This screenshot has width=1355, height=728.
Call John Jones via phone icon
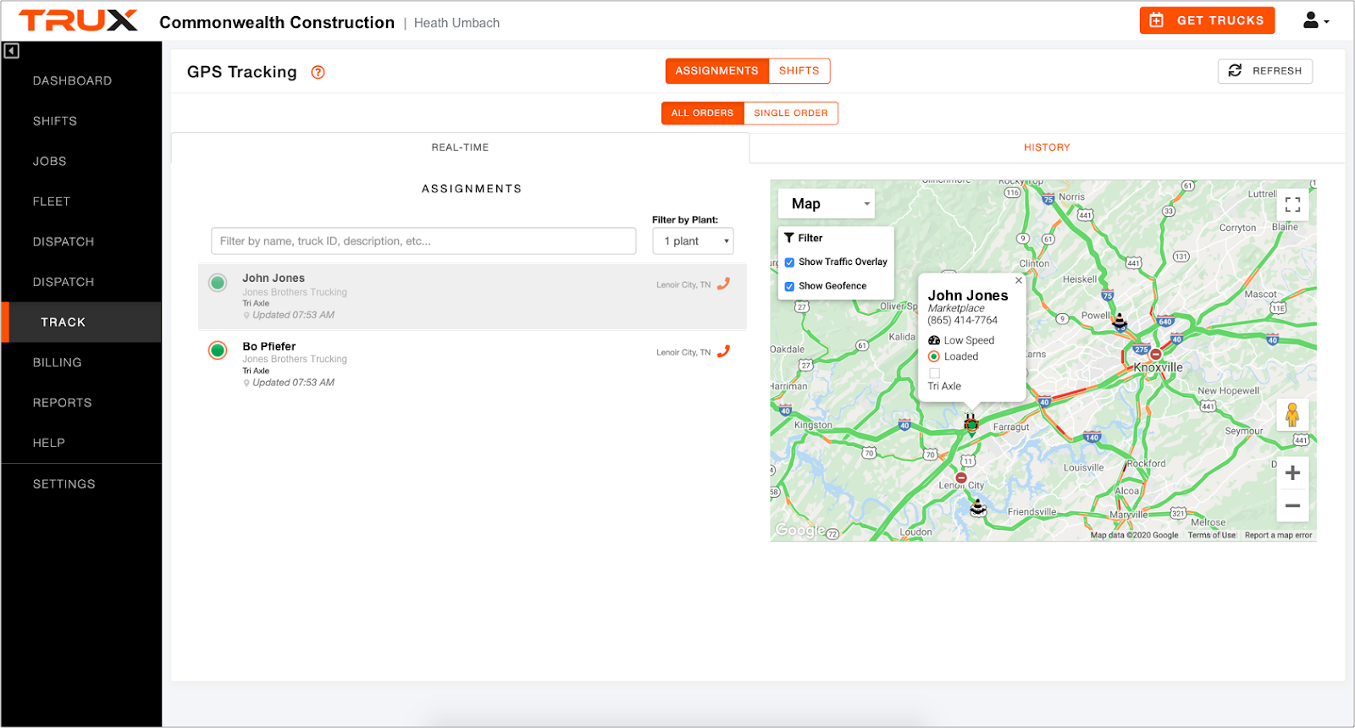click(x=723, y=284)
